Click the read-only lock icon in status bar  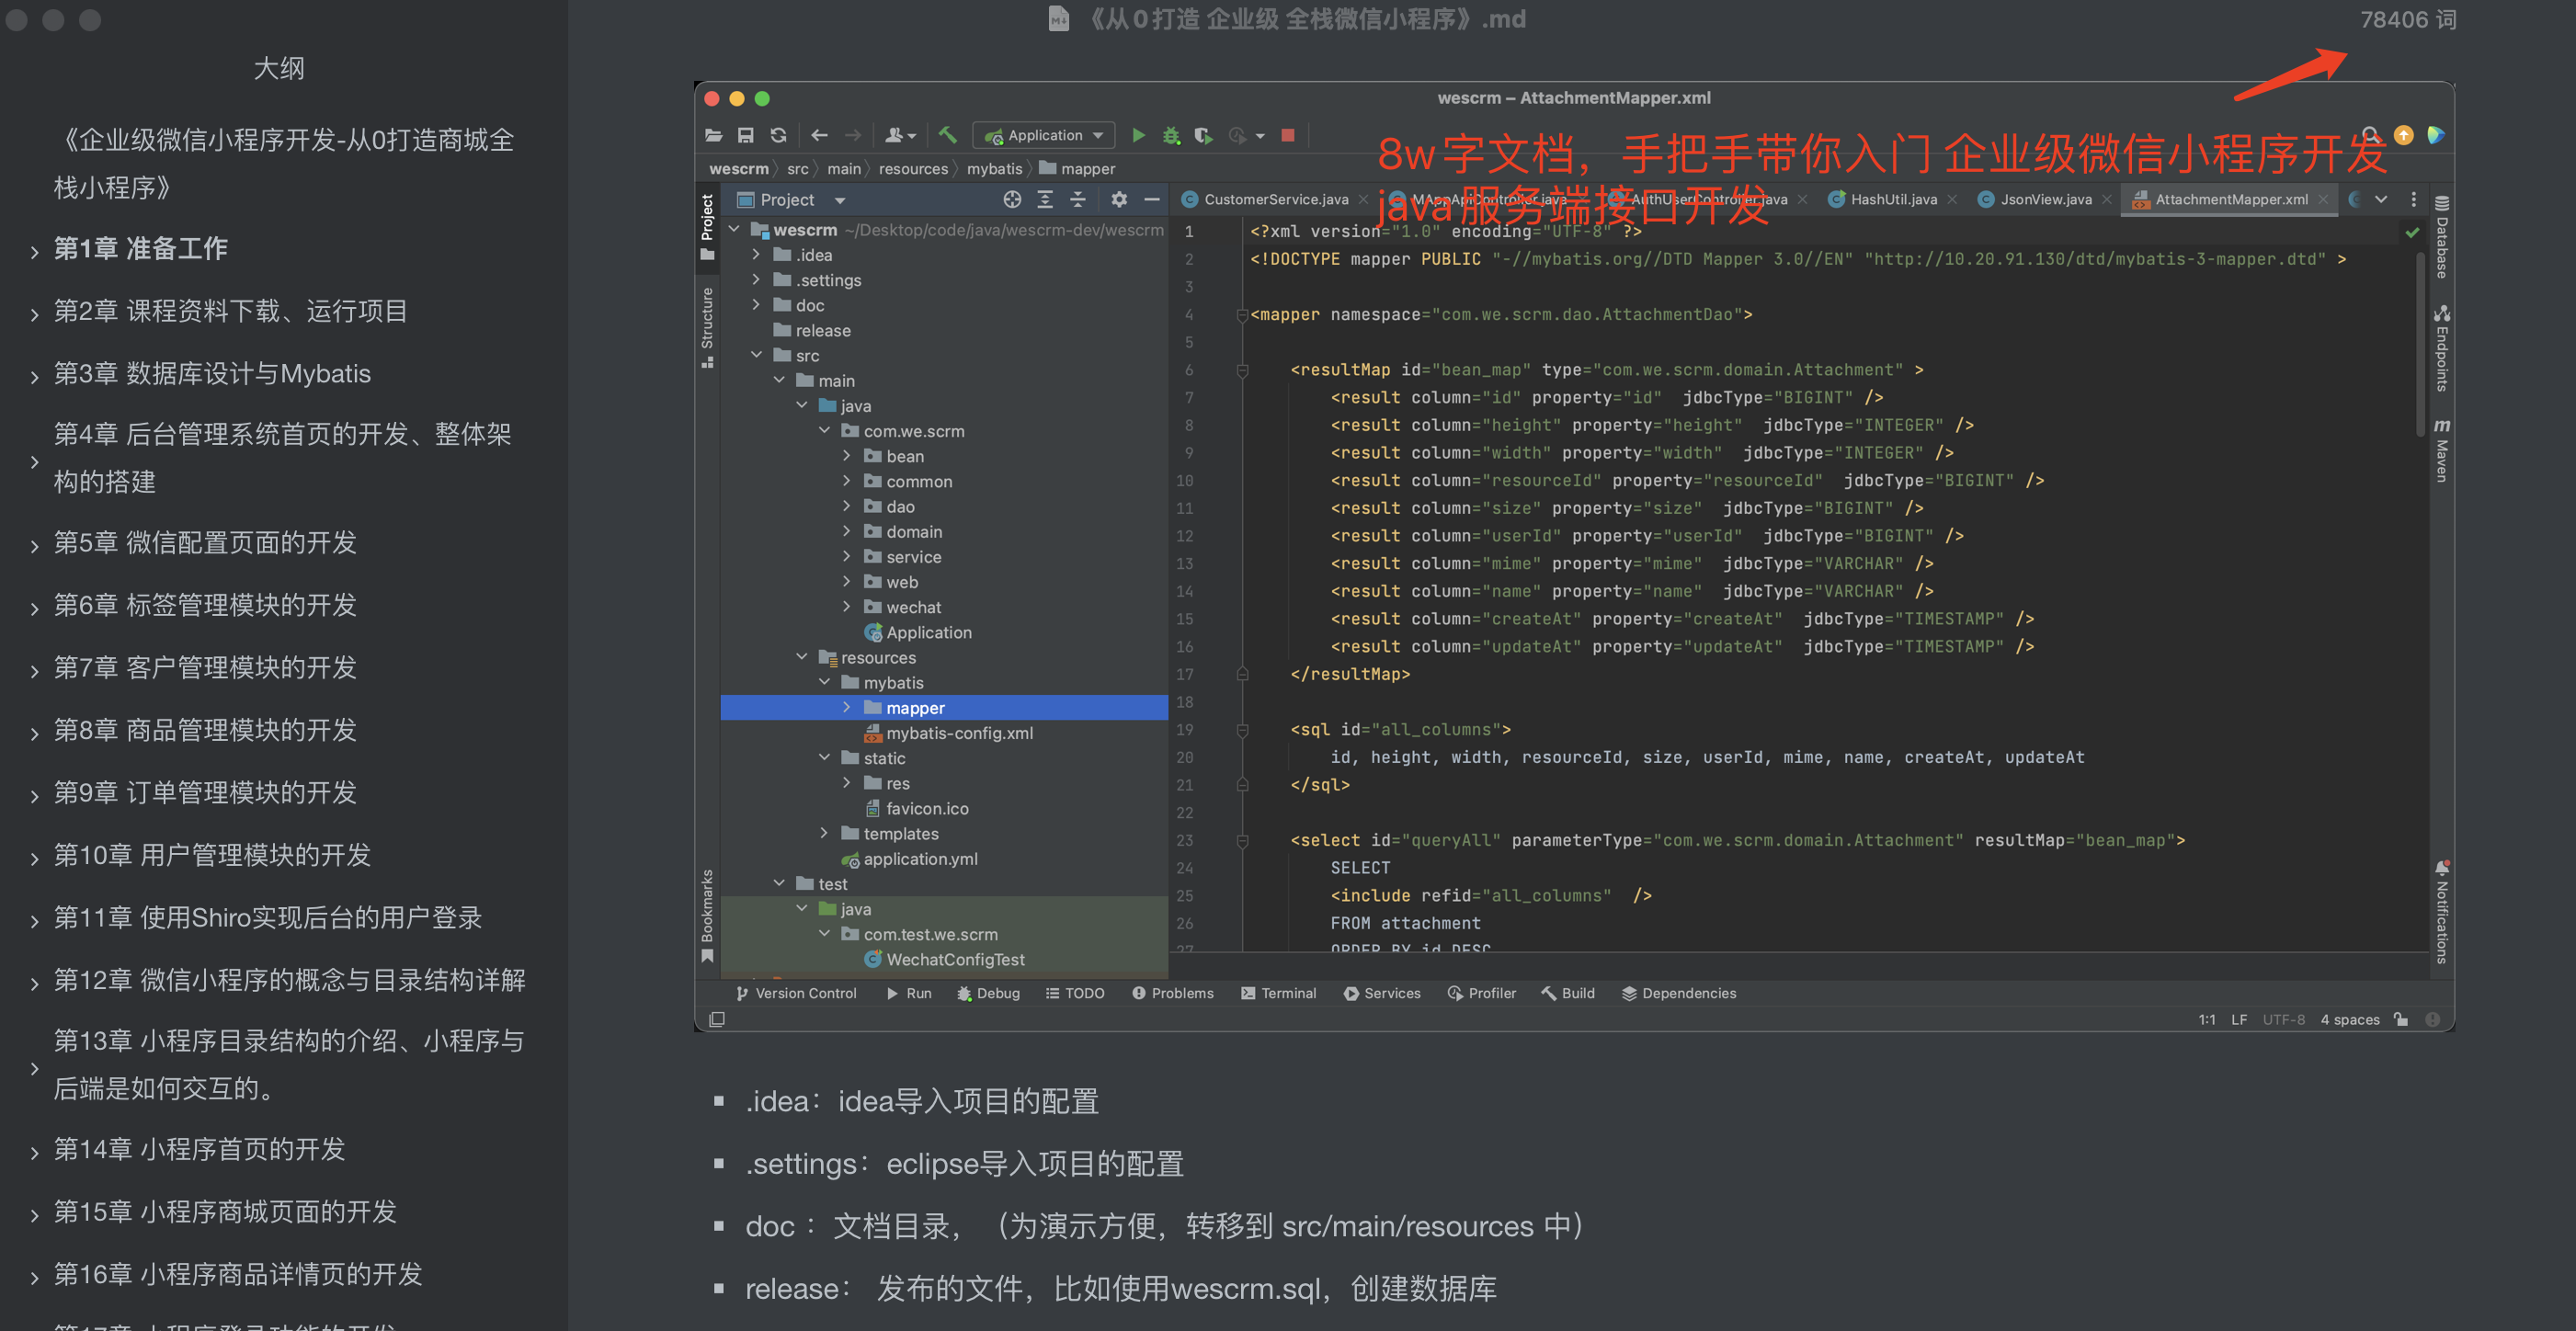coord(2401,1019)
